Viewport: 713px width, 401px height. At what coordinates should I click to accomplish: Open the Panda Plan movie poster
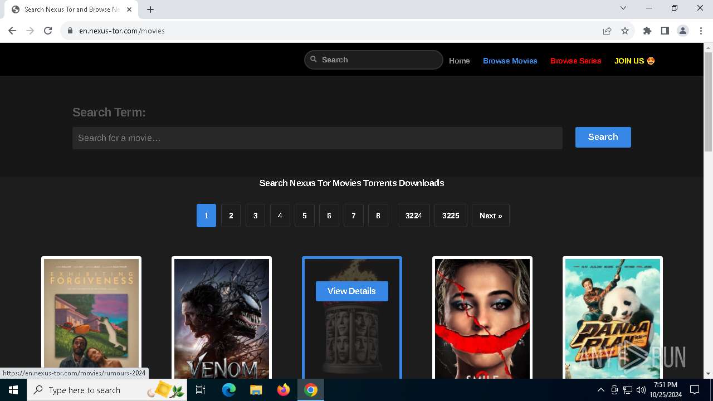coord(613,319)
